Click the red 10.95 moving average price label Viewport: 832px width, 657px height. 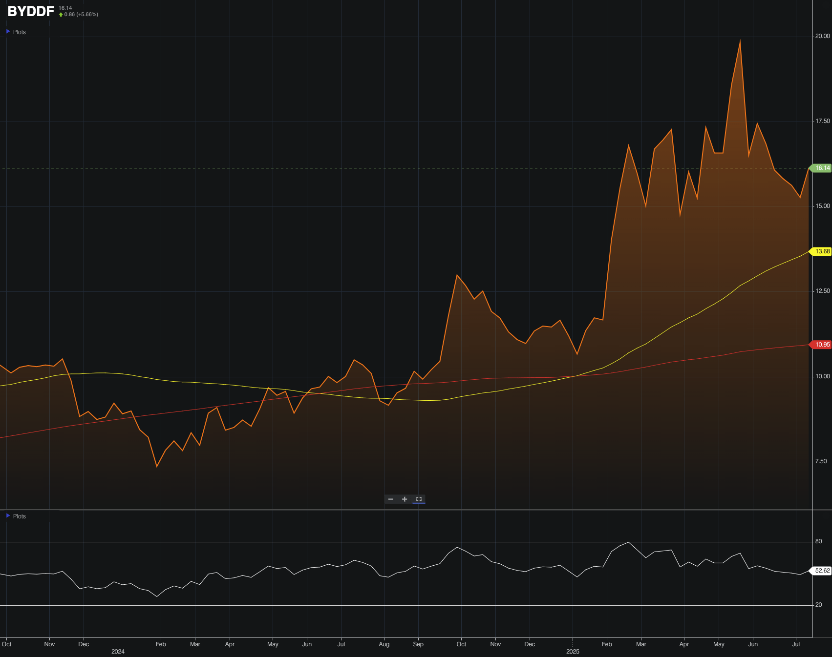click(x=821, y=345)
